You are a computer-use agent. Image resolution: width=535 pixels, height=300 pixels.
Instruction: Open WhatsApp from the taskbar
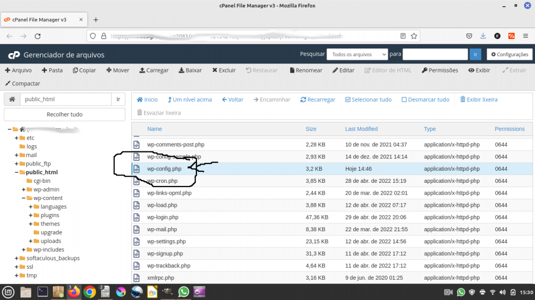click(183, 293)
